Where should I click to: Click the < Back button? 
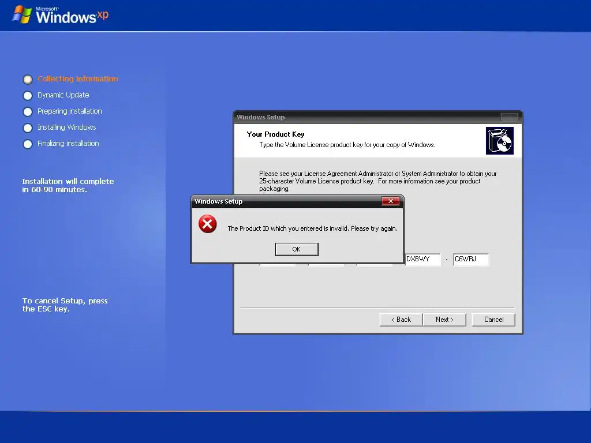click(401, 320)
